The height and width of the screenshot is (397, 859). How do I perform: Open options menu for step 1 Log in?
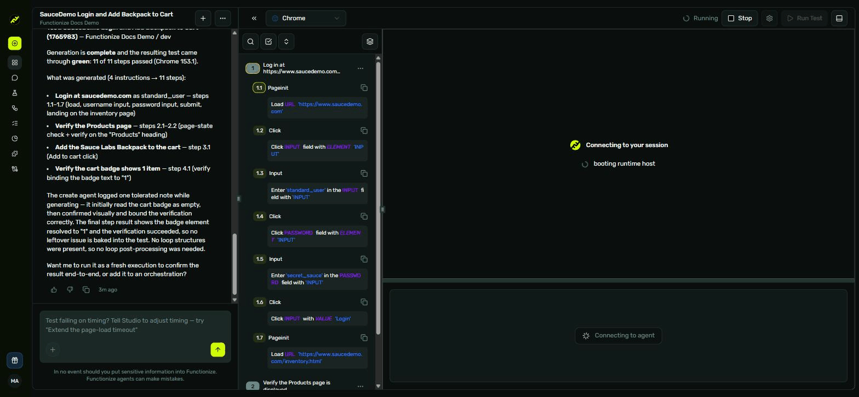pyautogui.click(x=360, y=68)
